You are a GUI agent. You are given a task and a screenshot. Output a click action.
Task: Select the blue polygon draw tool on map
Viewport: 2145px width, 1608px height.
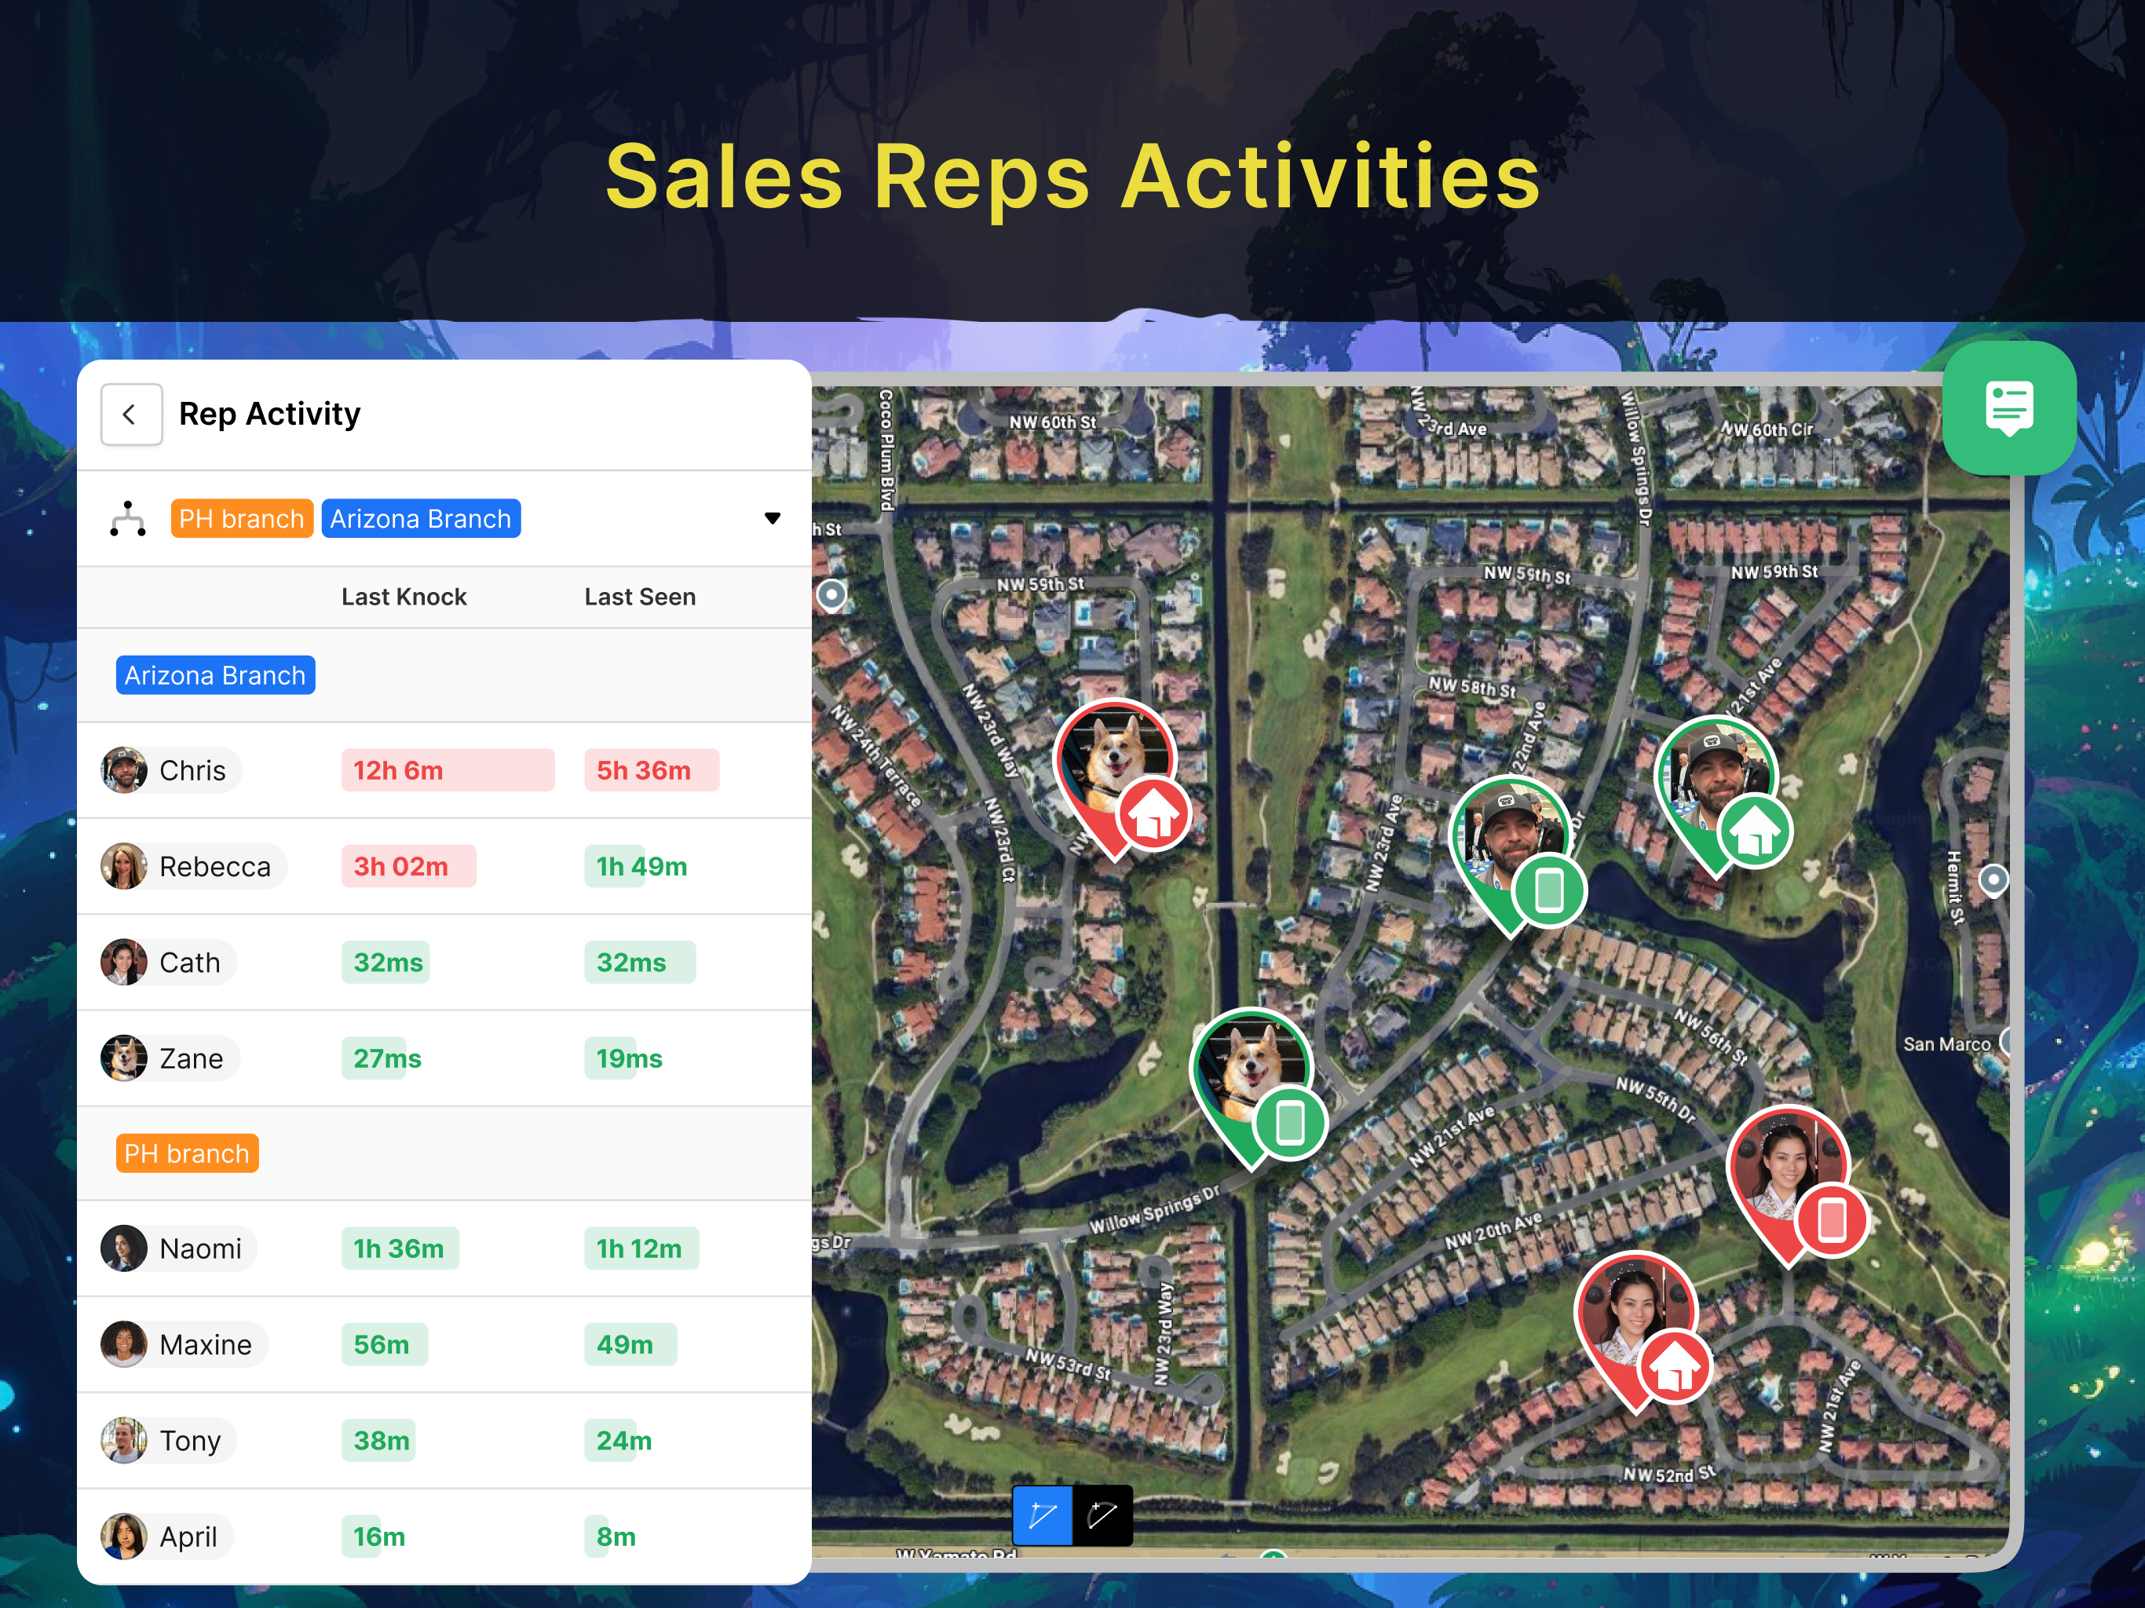[x=1043, y=1515]
